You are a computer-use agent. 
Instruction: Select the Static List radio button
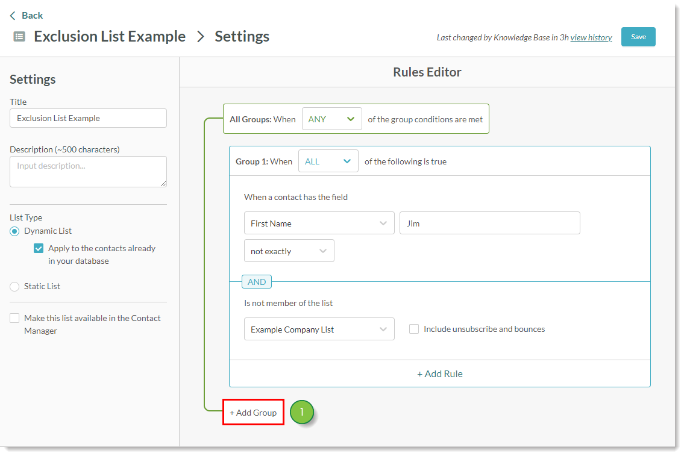14,287
